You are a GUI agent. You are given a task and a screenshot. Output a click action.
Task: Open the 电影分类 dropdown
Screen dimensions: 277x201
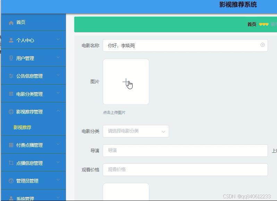(x=136, y=131)
